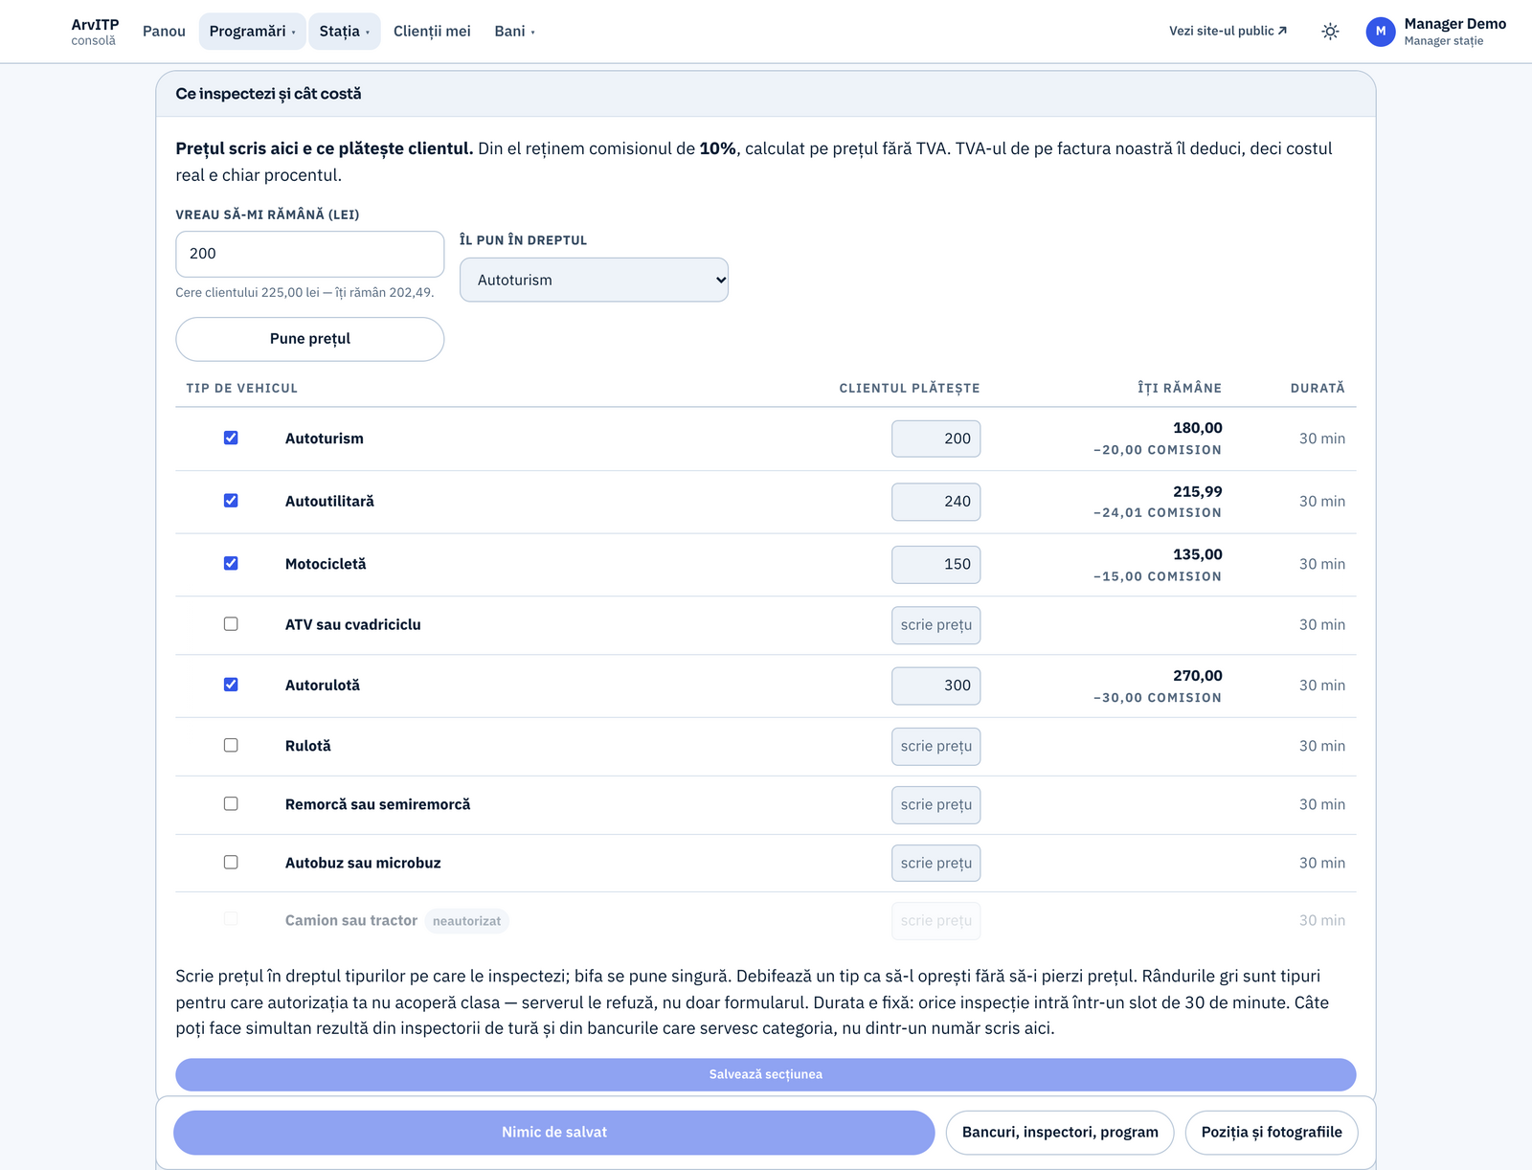Open the ArvITP consolă logo

tap(95, 32)
